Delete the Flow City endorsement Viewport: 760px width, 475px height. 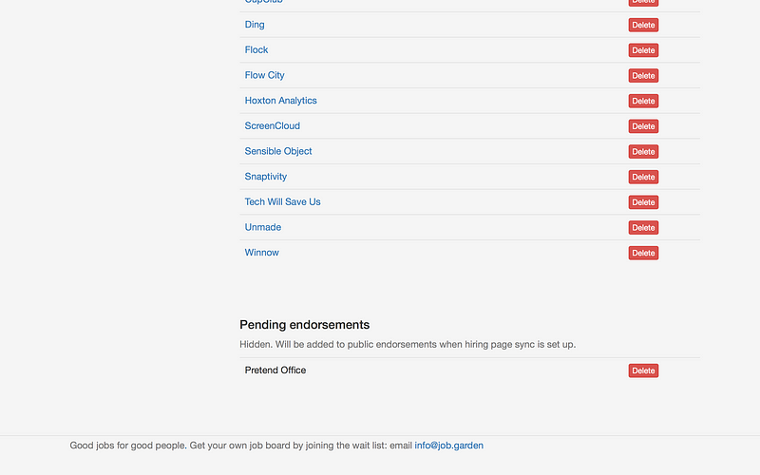click(x=643, y=76)
